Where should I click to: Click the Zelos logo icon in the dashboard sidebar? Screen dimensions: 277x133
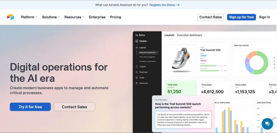click(137, 35)
